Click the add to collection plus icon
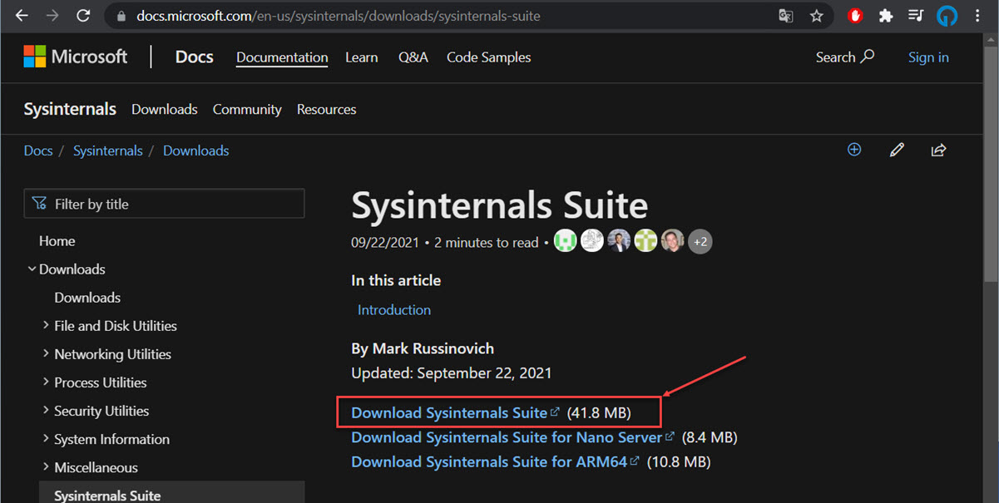This screenshot has height=503, width=999. tap(854, 150)
